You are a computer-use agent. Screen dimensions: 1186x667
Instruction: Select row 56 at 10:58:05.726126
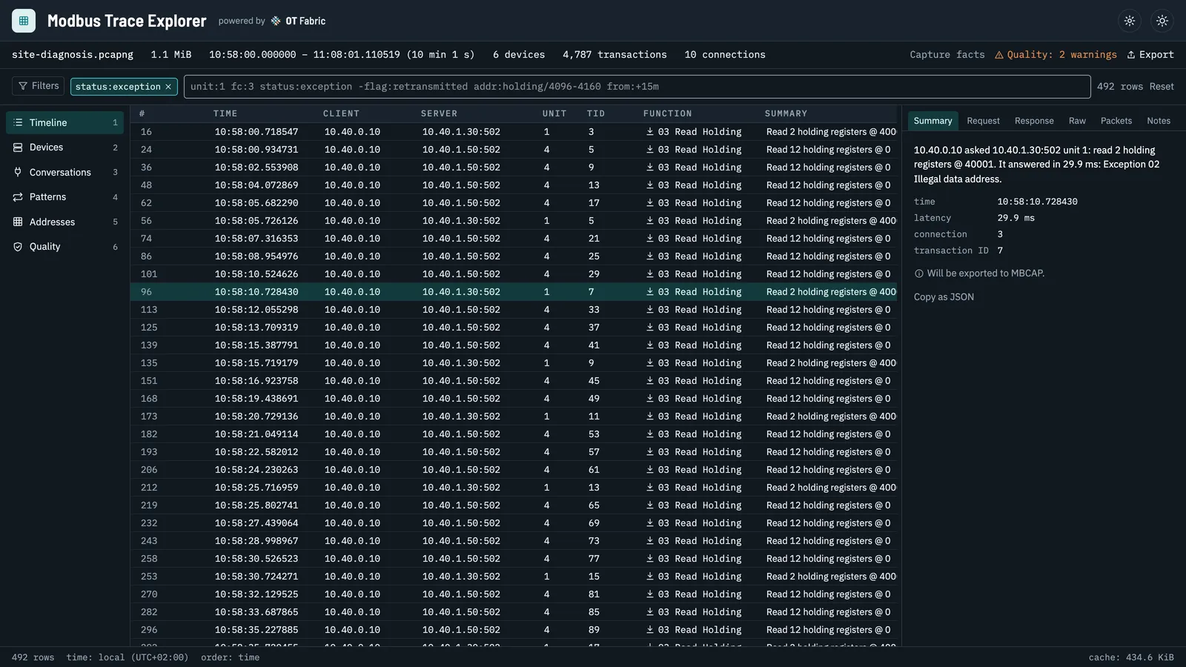point(514,221)
